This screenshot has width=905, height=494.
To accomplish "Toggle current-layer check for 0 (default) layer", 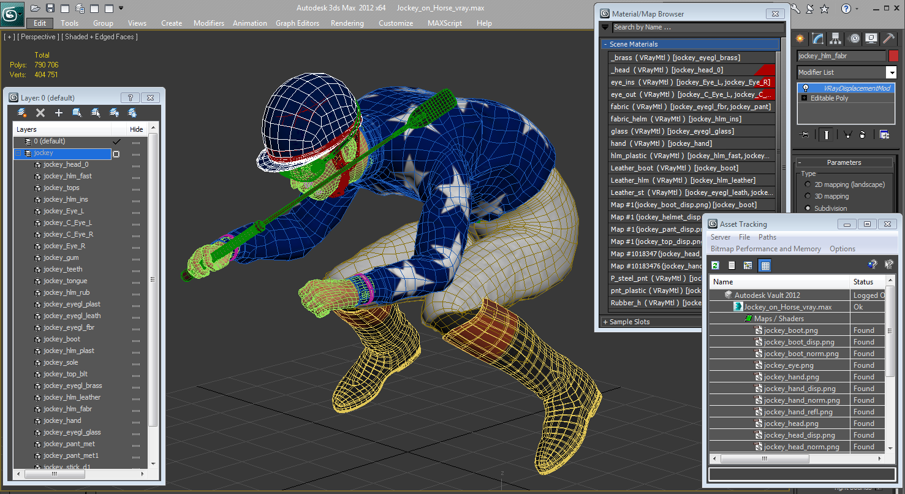I will (116, 142).
